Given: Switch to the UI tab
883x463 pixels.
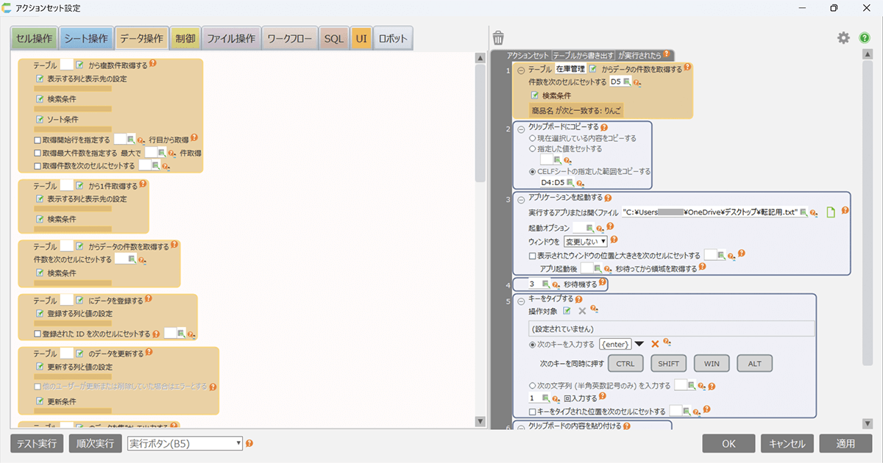Looking at the screenshot, I should pyautogui.click(x=361, y=38).
